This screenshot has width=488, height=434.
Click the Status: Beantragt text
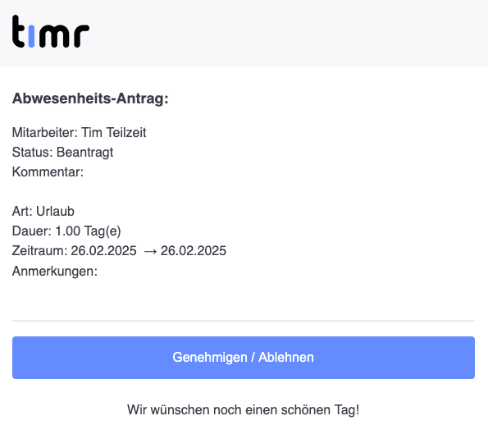pyautogui.click(x=62, y=153)
